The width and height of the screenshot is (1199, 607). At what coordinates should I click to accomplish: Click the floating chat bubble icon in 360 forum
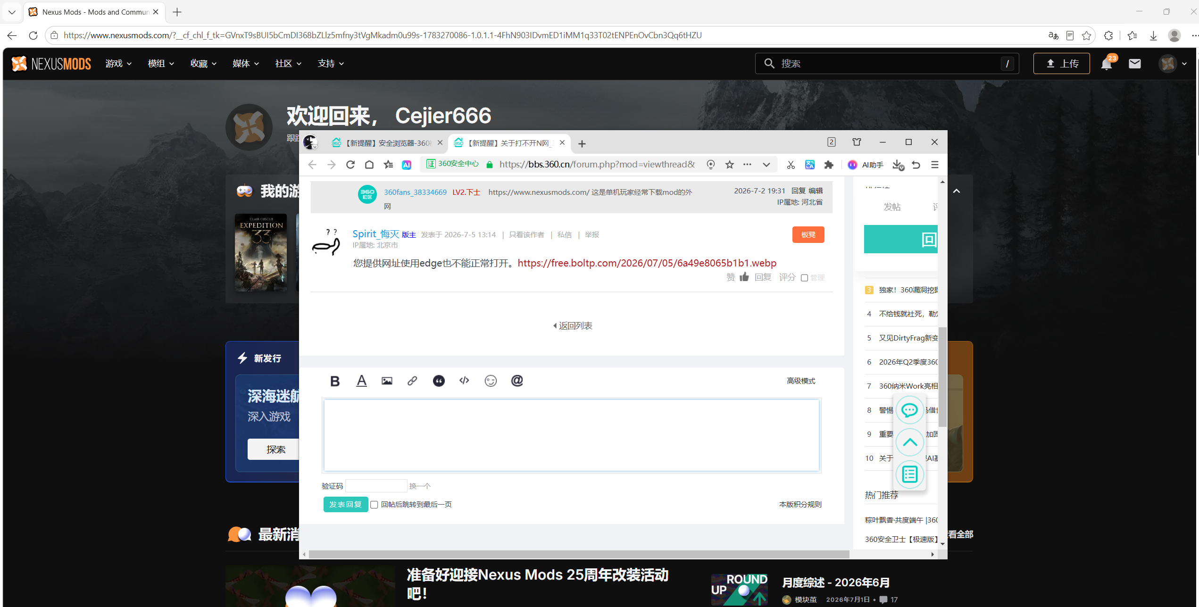pos(909,410)
